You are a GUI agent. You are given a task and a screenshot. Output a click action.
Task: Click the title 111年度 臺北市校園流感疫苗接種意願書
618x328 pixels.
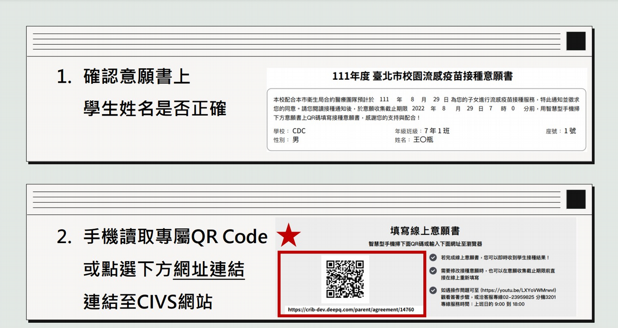(423, 77)
